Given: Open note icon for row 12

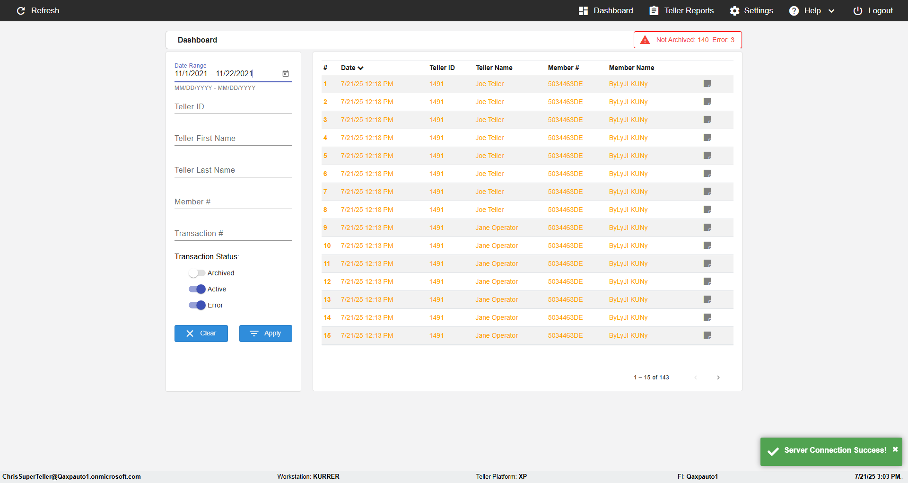Looking at the screenshot, I should coord(707,281).
